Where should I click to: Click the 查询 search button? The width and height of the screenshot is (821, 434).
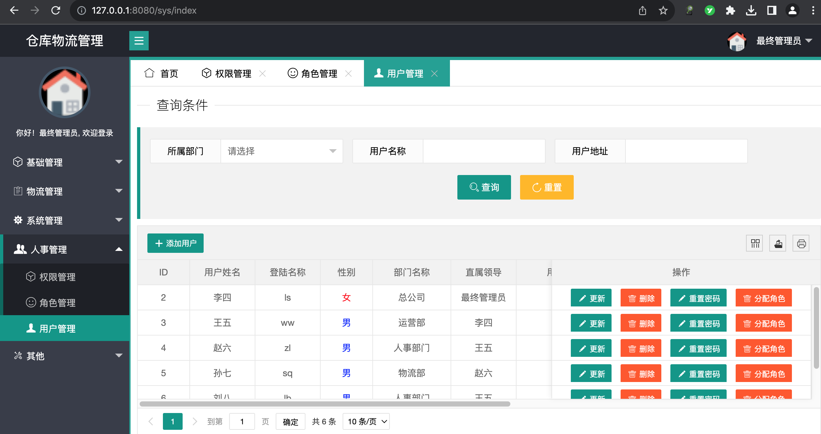[484, 187]
